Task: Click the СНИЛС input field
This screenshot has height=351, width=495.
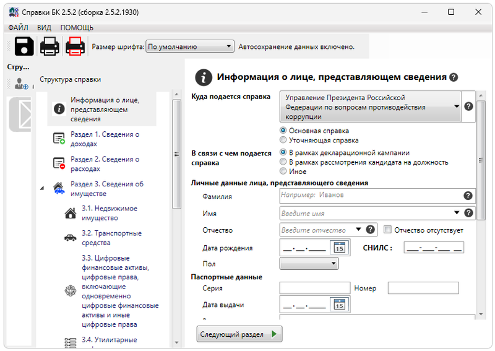Action: tap(433, 248)
